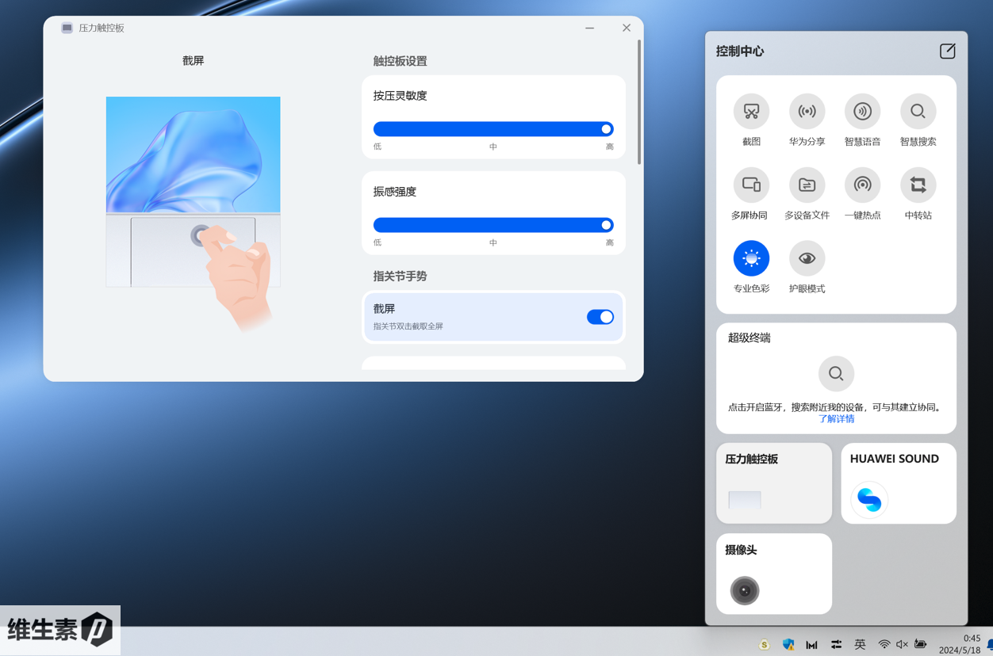Click 超级终端 search devices button
The height and width of the screenshot is (656, 993).
pyautogui.click(x=836, y=374)
